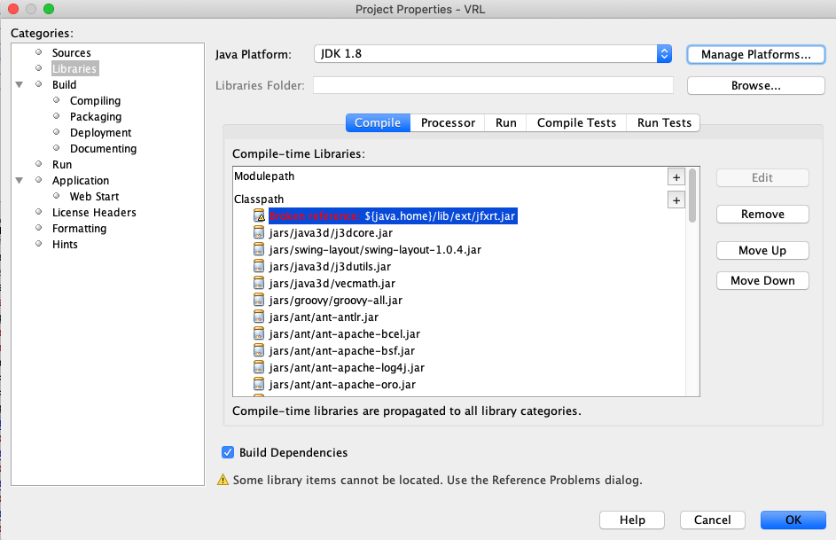
Task: Switch to the Compile tab
Action: pos(378,122)
